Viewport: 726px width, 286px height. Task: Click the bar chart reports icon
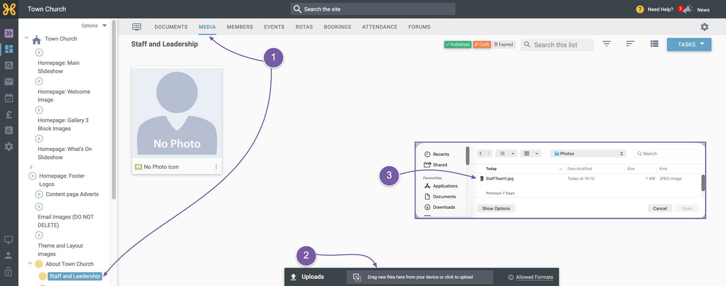pyautogui.click(x=9, y=130)
